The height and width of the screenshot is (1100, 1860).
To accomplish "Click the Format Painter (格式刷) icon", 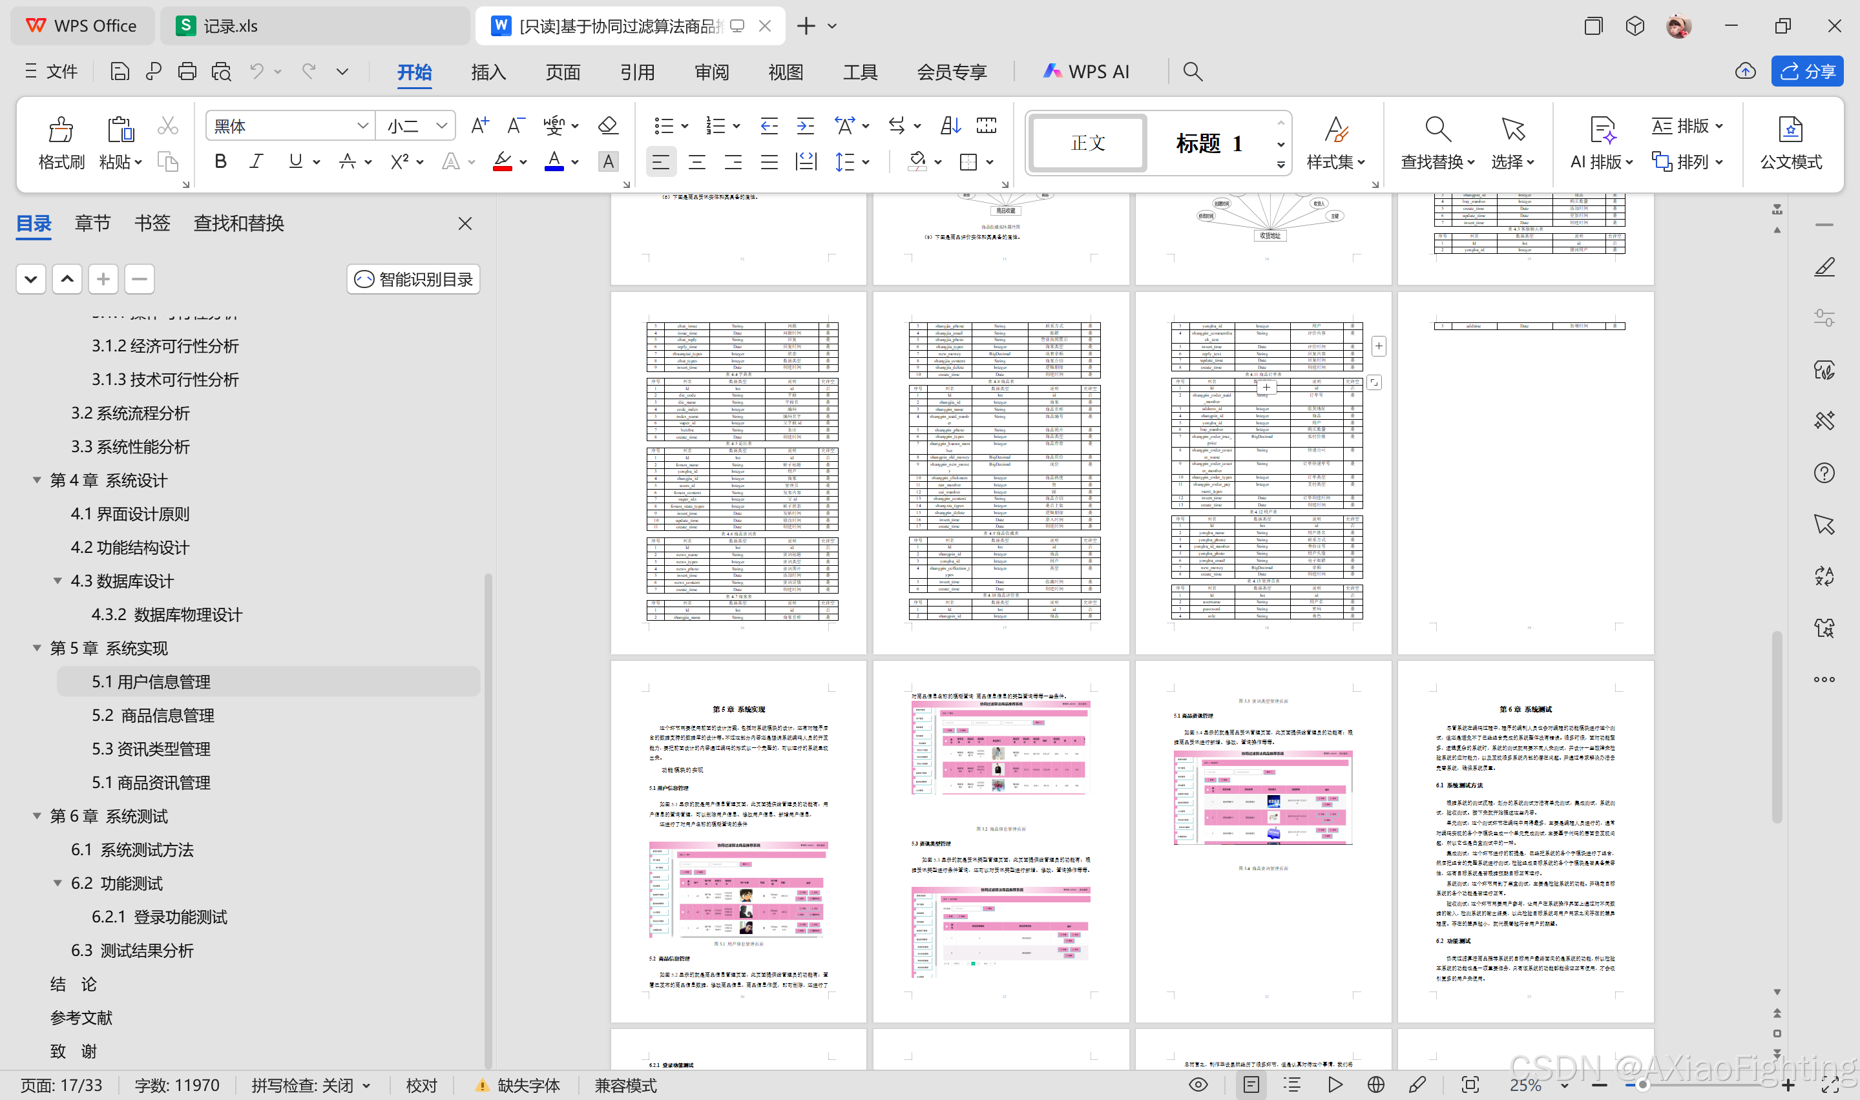I will pyautogui.click(x=61, y=130).
